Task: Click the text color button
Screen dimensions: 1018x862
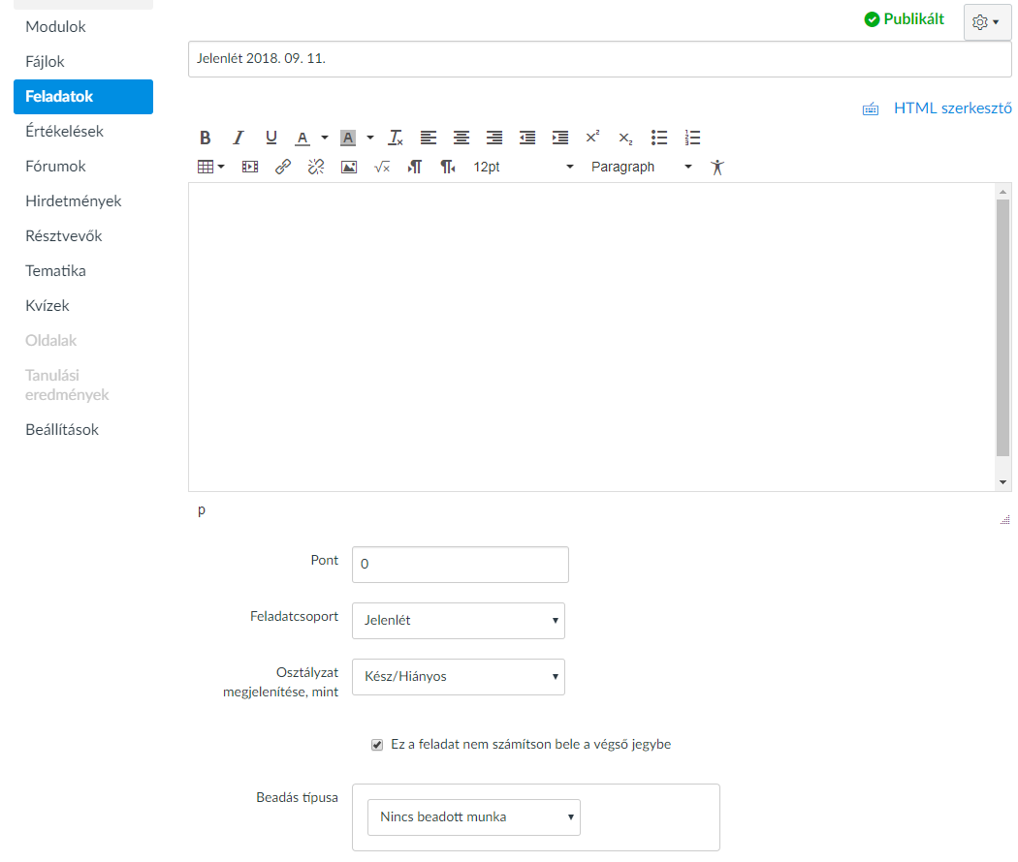Action: click(x=302, y=138)
